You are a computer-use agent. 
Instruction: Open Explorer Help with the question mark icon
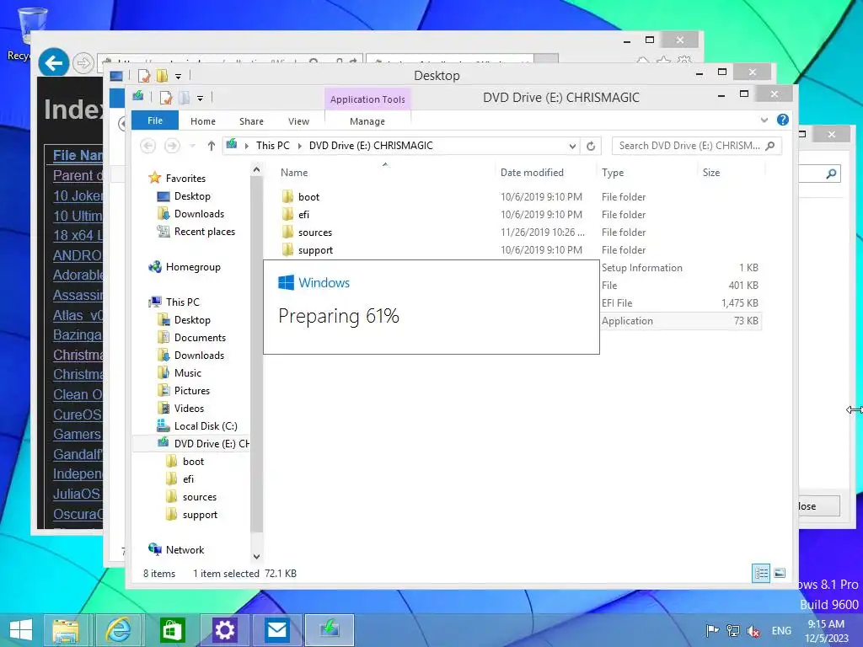(x=783, y=120)
